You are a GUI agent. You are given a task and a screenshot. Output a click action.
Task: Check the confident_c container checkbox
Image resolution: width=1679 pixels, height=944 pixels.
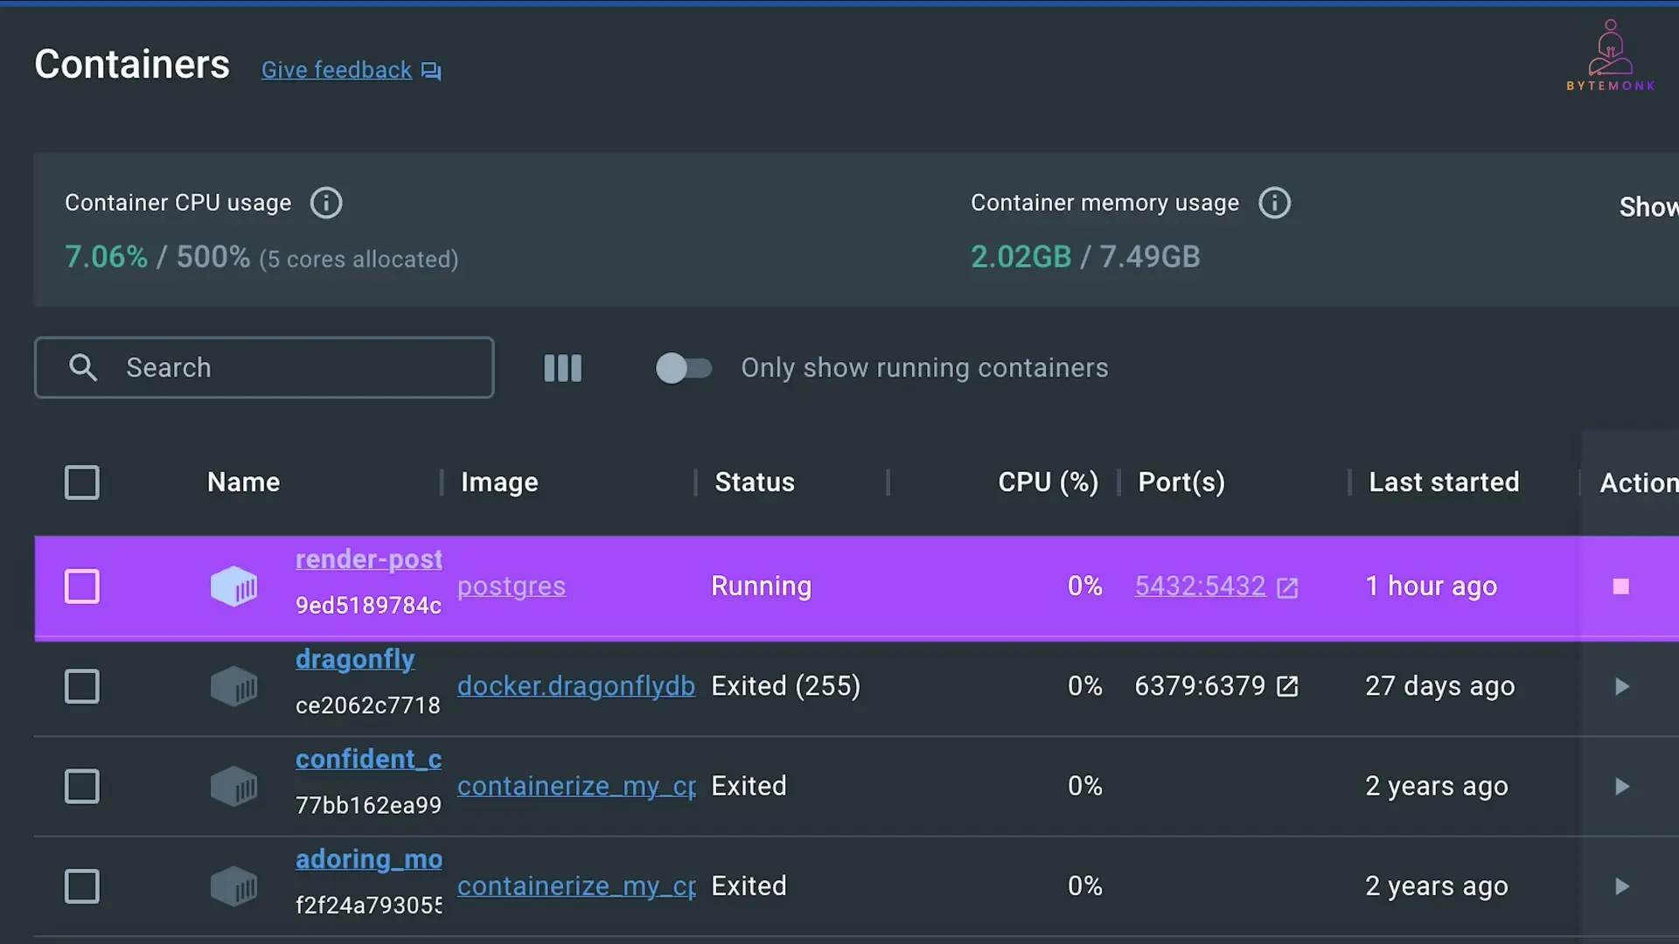(82, 786)
